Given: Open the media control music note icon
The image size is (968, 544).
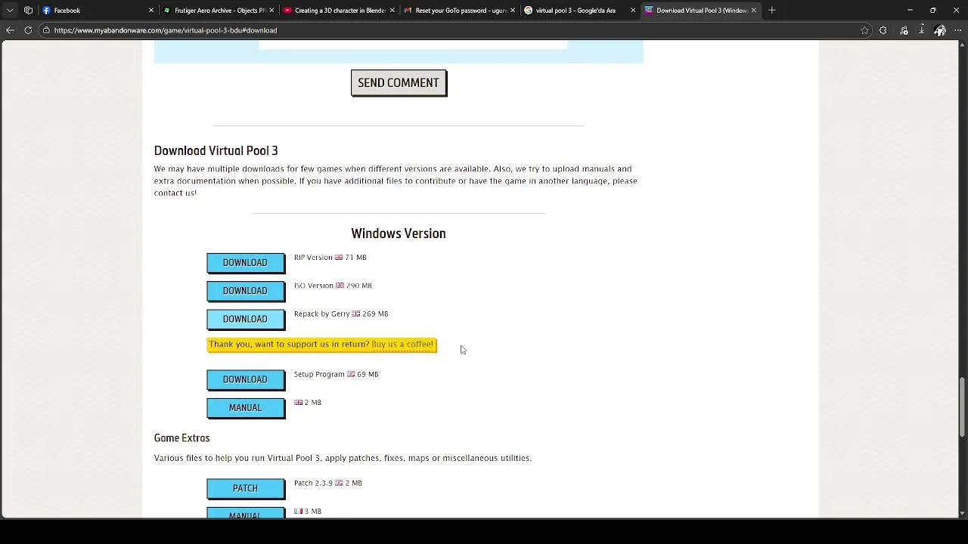Looking at the screenshot, I should 904,30.
